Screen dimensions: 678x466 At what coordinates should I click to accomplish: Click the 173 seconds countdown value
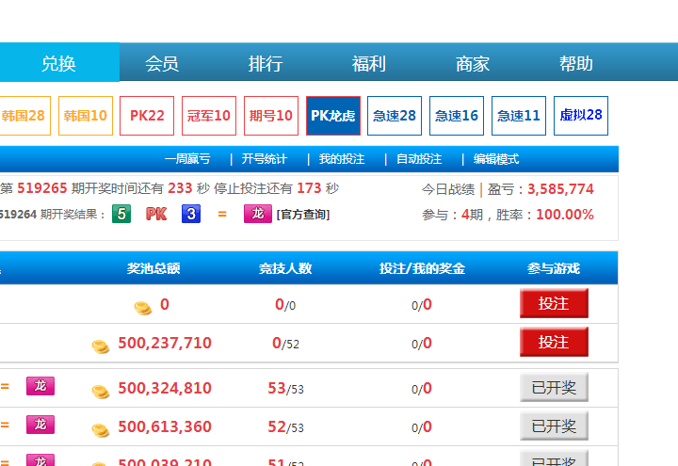click(309, 188)
